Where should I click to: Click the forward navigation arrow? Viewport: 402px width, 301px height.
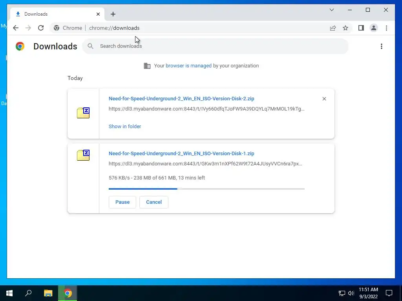click(28, 28)
